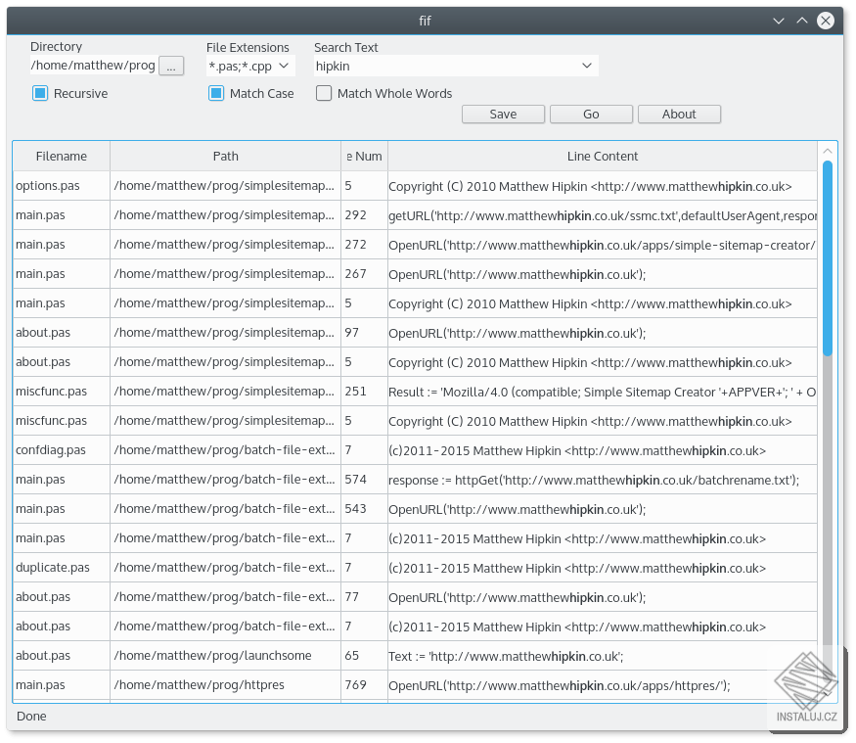Click the 'response := httpGet' line content

click(x=603, y=480)
